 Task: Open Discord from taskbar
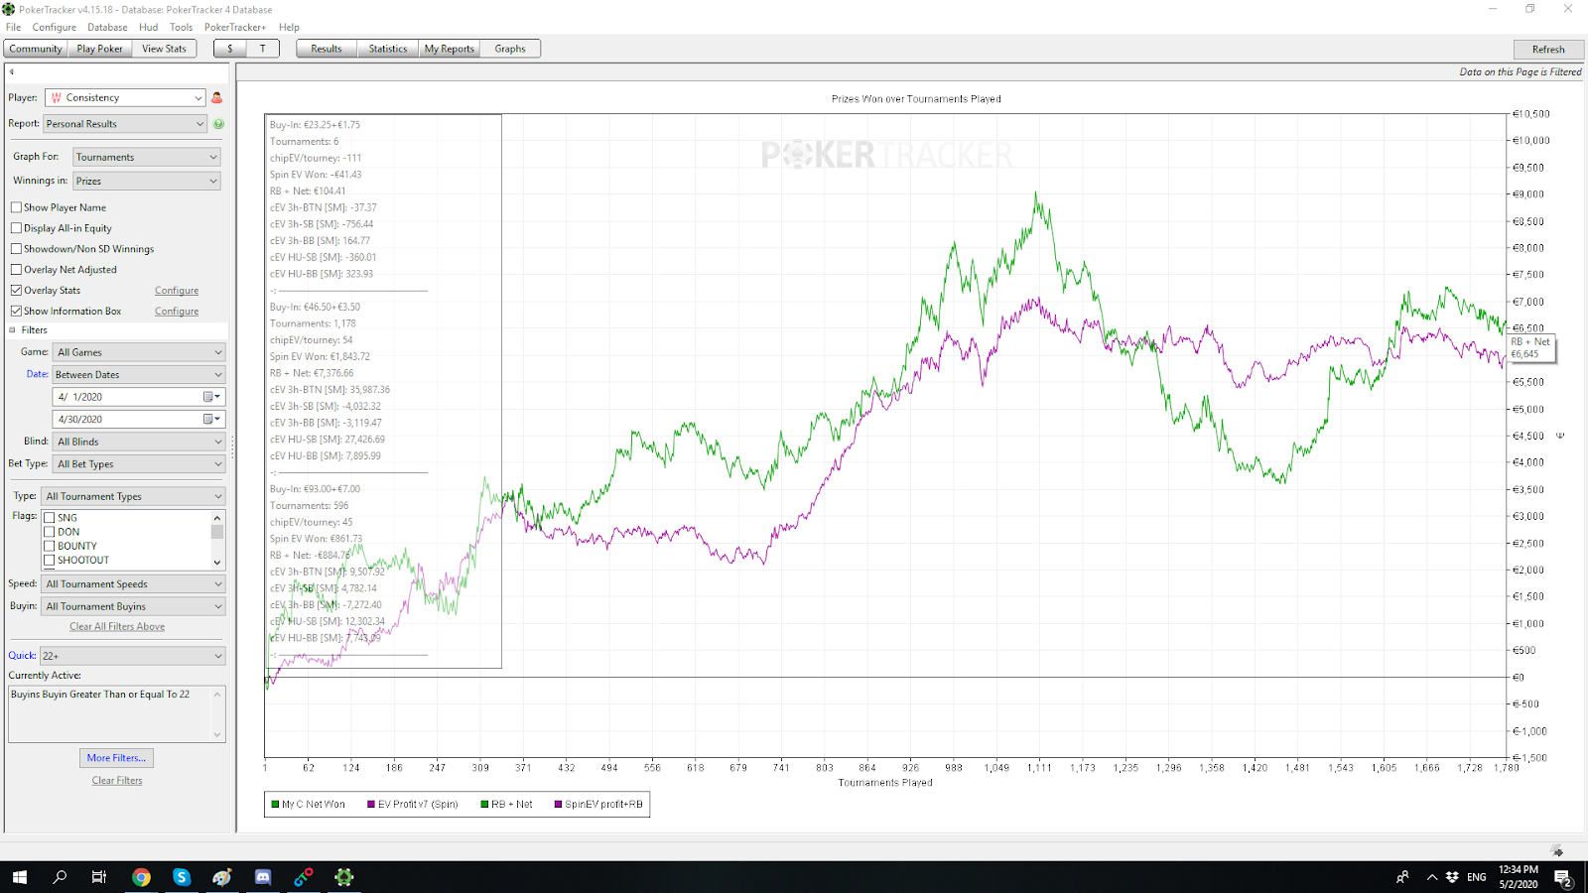263,877
